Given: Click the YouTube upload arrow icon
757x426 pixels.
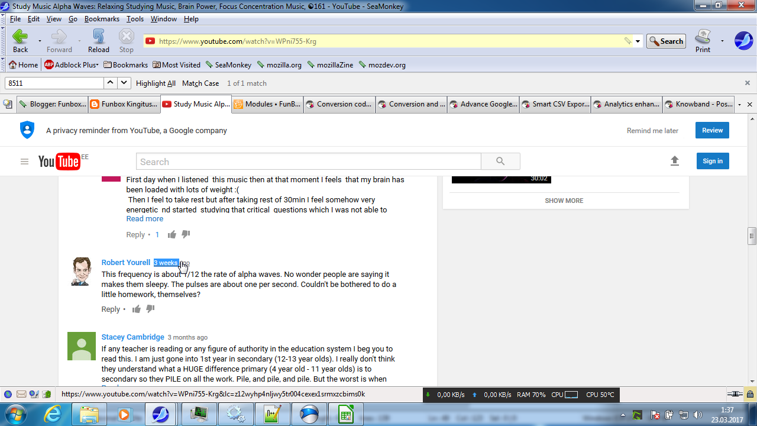Looking at the screenshot, I should pyautogui.click(x=675, y=161).
